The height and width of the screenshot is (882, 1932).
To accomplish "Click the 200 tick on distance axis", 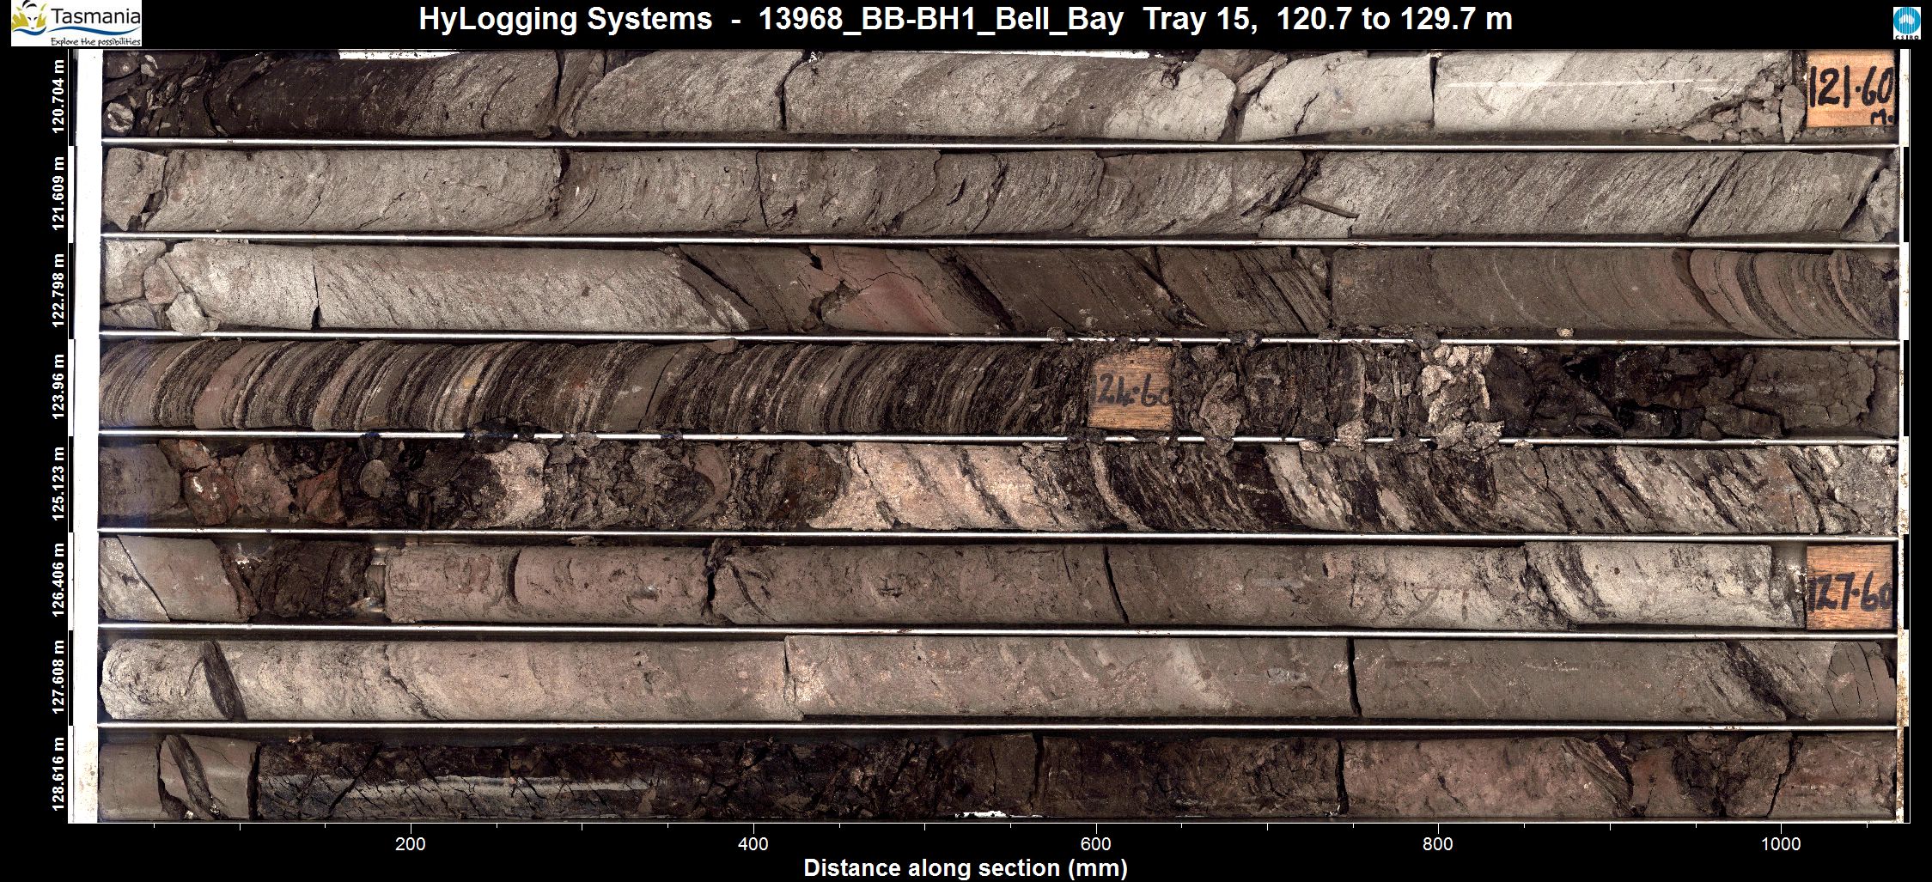I will click(411, 843).
